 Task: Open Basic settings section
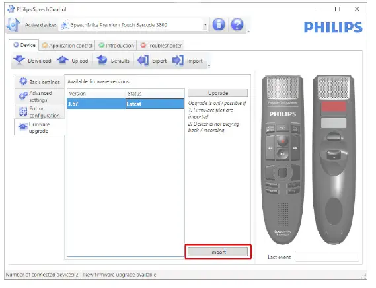pos(40,82)
